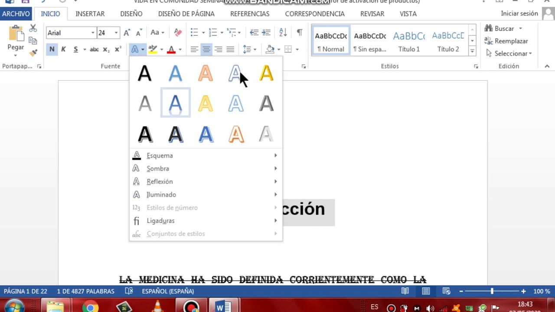Select the Título 1 style
The width and height of the screenshot is (555, 312).
point(408,41)
